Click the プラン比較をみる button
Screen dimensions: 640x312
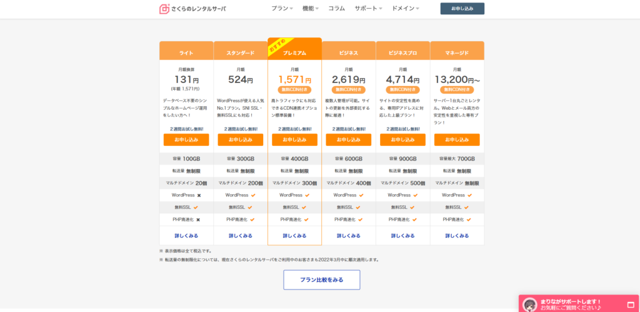(322, 280)
